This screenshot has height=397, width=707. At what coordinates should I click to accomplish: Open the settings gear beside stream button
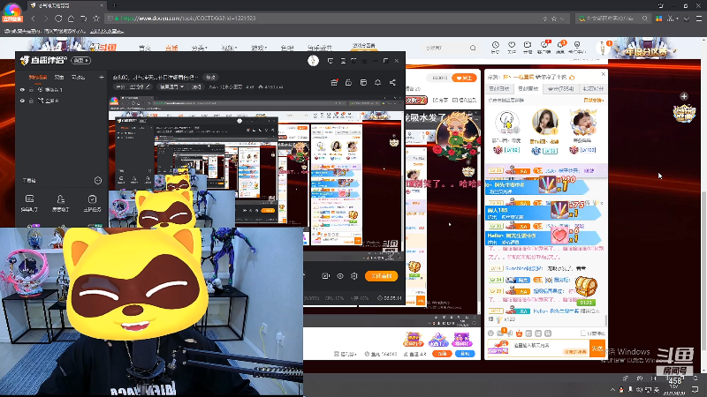[x=354, y=276]
